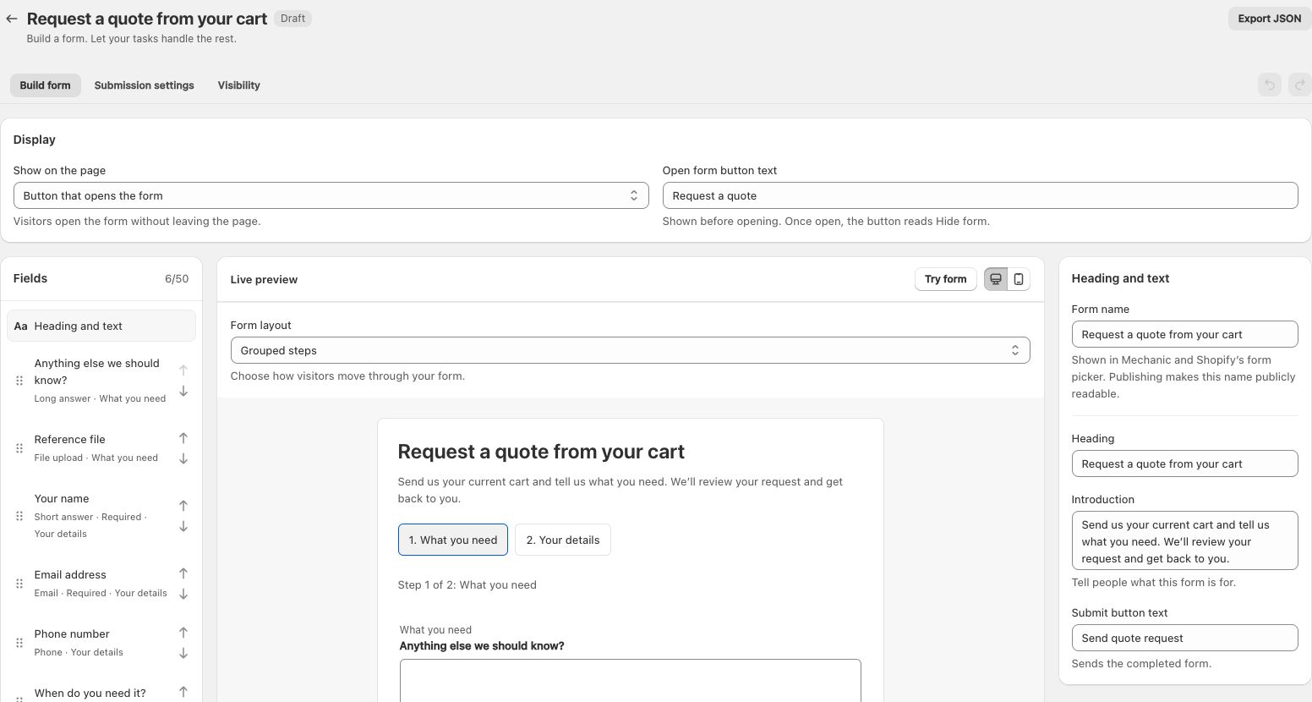Click the redo icon button

pos(1299,85)
